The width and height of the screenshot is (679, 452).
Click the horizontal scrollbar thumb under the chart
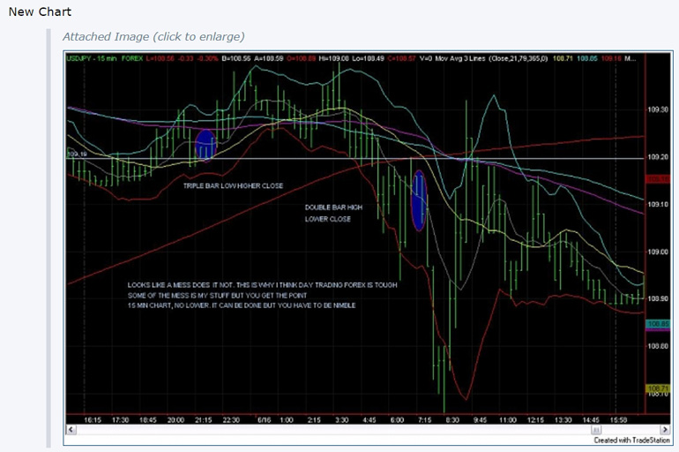pyautogui.click(x=596, y=429)
